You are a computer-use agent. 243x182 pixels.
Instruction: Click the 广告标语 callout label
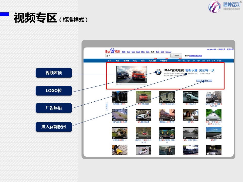54,108
